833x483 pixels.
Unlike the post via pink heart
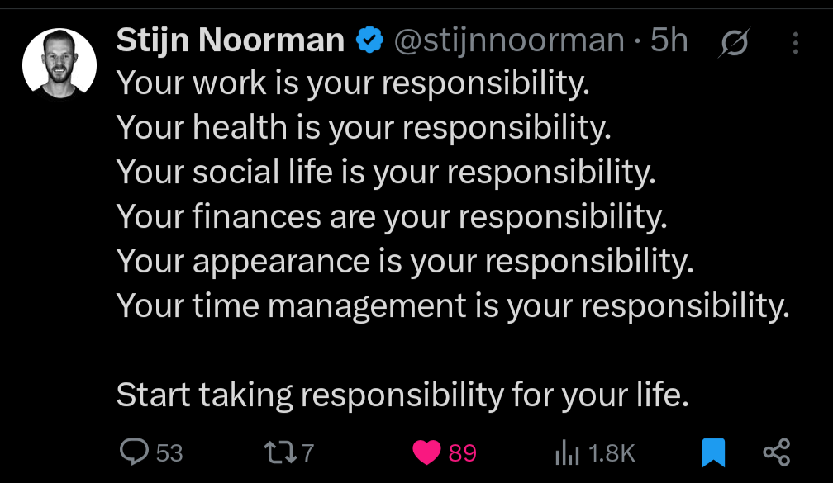(427, 452)
